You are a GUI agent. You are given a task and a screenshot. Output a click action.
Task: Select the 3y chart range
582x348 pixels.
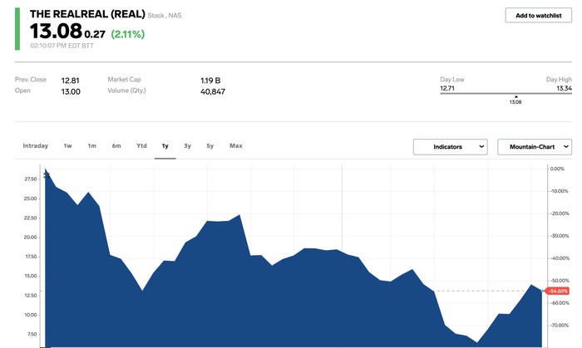pyautogui.click(x=187, y=145)
